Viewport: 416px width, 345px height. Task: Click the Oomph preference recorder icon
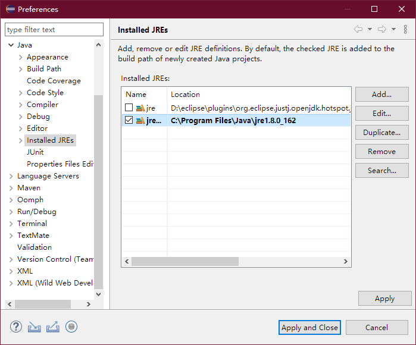pyautogui.click(x=71, y=327)
